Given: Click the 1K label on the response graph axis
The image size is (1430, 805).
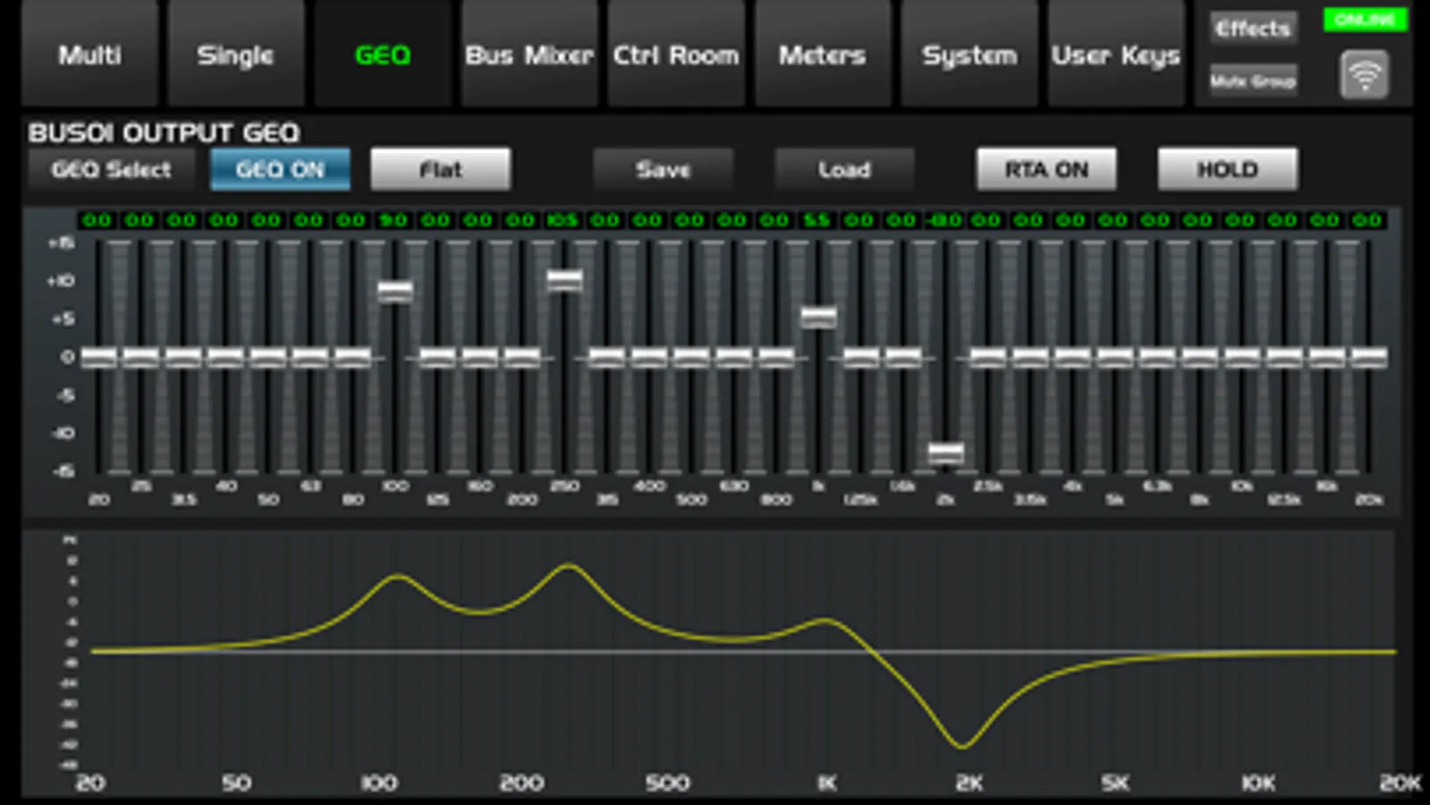Looking at the screenshot, I should pos(827,783).
